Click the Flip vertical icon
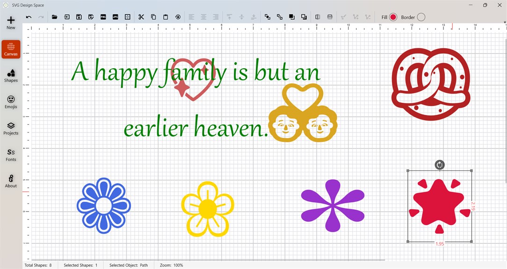 (x=330, y=17)
